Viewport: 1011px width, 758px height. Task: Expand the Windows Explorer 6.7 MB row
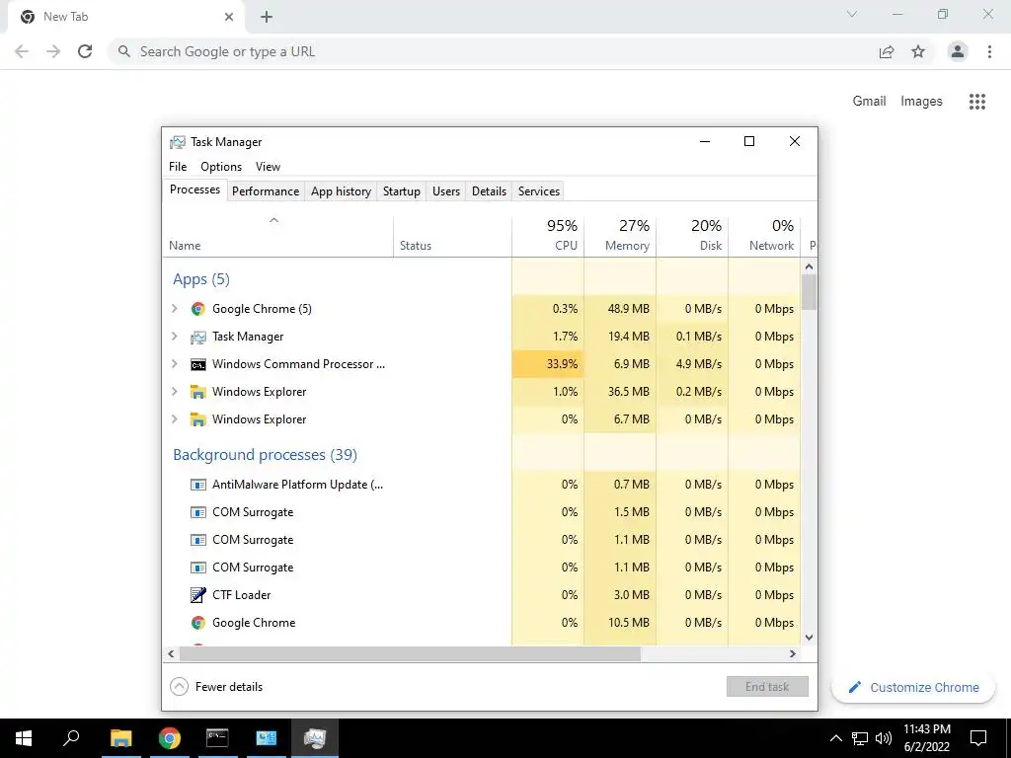pyautogui.click(x=174, y=419)
